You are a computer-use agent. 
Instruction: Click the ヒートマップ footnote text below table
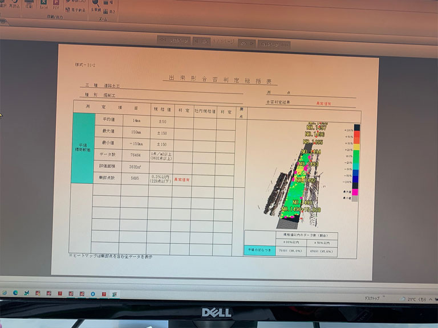tap(111, 256)
